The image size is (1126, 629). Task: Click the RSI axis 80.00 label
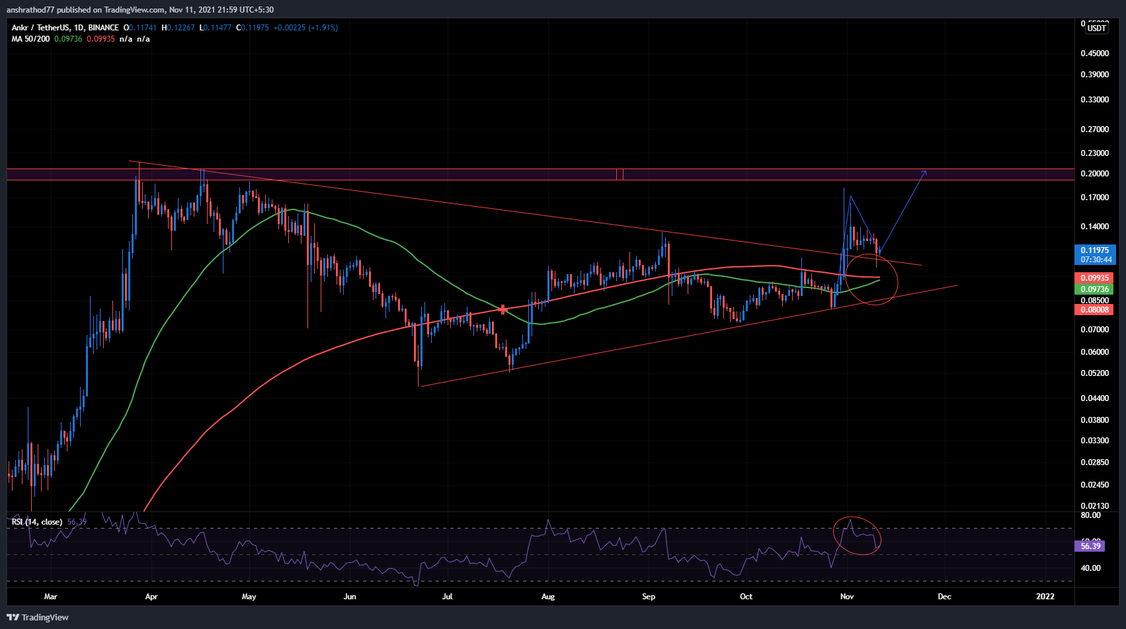(1091, 515)
